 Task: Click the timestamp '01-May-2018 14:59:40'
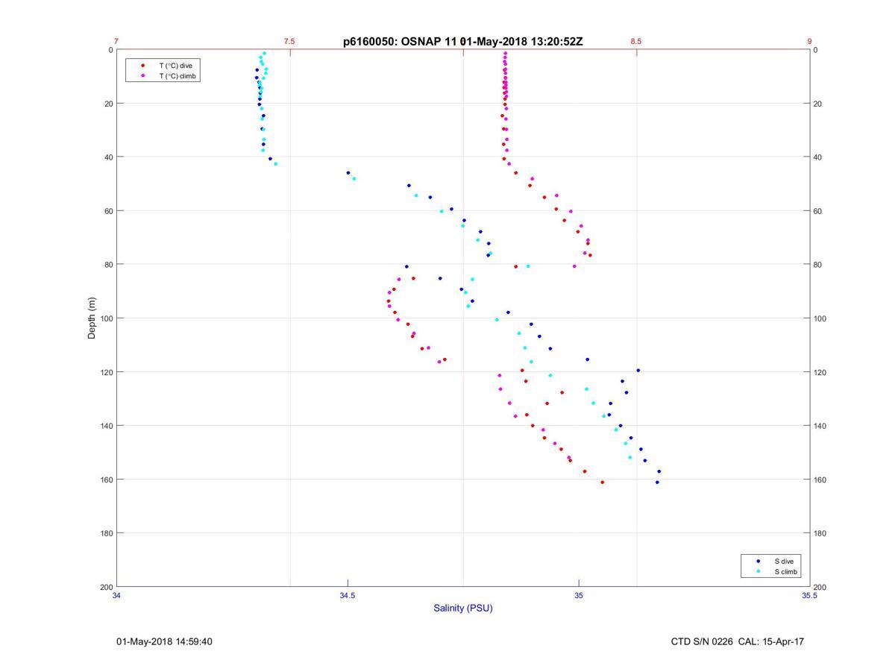(x=164, y=641)
